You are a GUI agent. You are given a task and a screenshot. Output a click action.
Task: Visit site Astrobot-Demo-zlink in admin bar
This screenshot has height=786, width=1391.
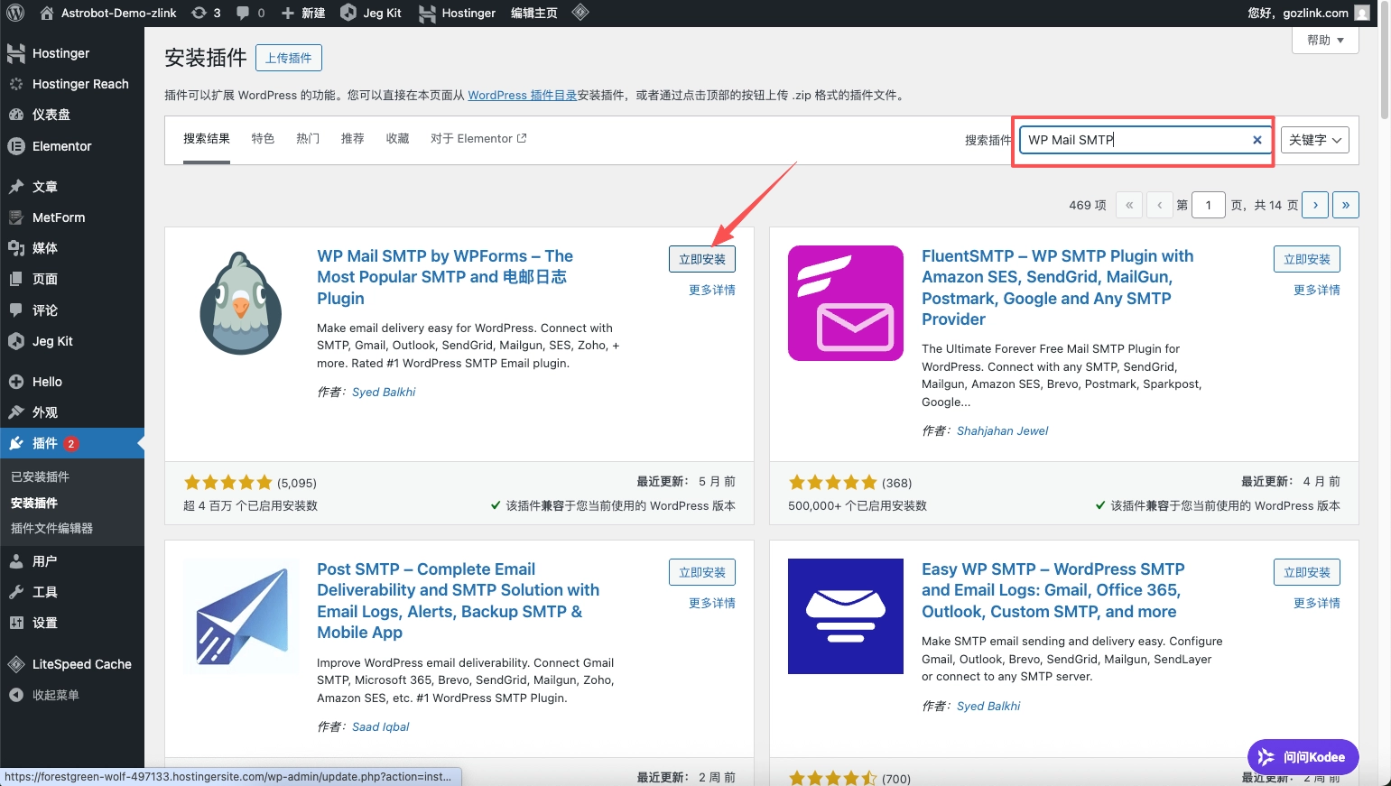click(x=108, y=13)
